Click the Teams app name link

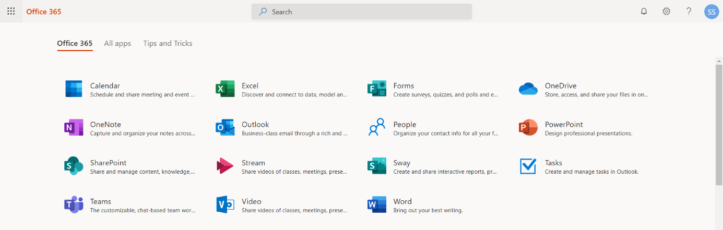click(x=101, y=201)
